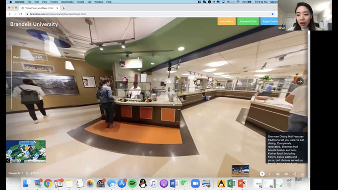Open Trash from the dock
Viewport: 338px width, 190px height.
(289, 184)
